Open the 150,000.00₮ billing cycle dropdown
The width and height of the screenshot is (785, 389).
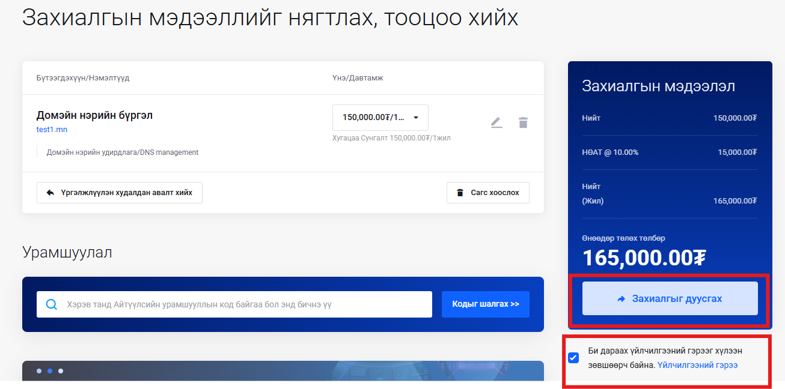pyautogui.click(x=380, y=117)
